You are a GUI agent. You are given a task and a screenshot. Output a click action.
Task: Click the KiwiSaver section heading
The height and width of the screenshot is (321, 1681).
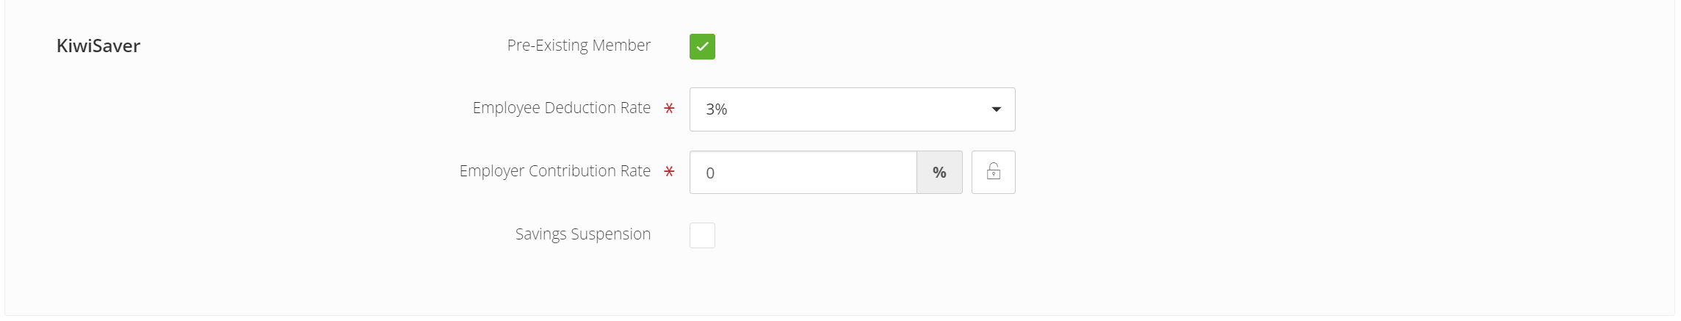pos(98,46)
